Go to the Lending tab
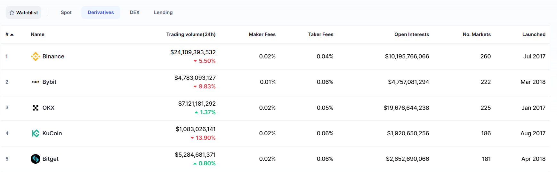557x172 pixels. coord(163,12)
